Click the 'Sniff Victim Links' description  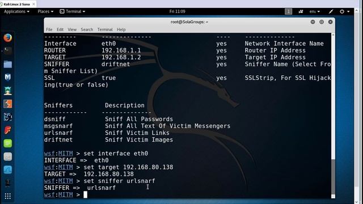click(x=137, y=133)
